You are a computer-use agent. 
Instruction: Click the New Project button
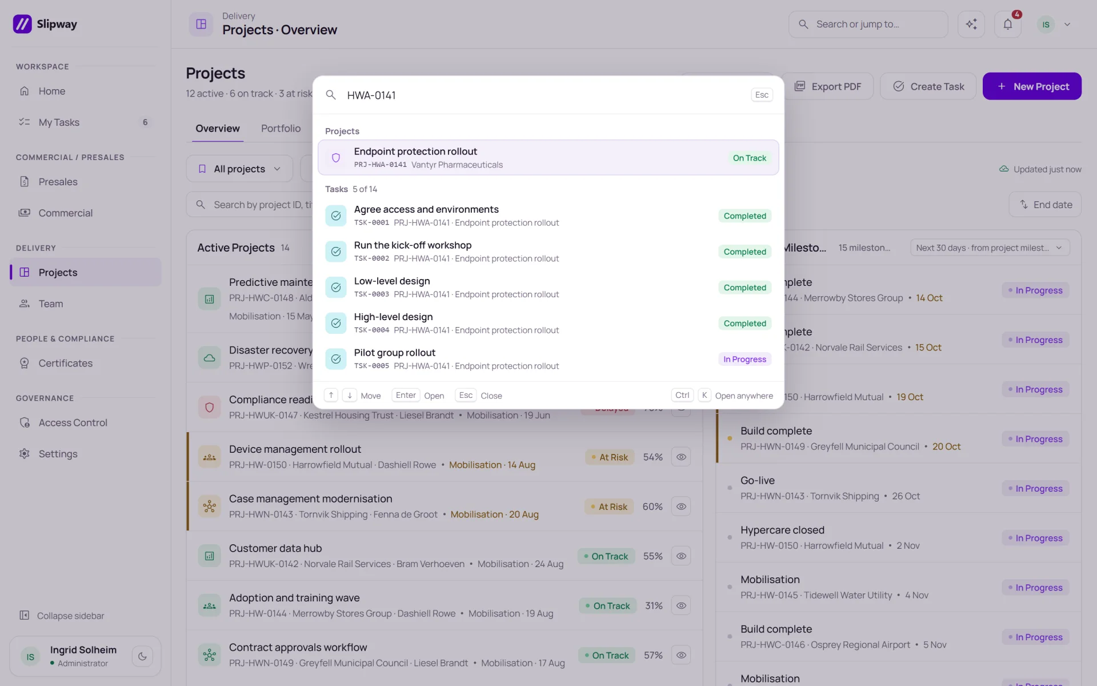click(1032, 86)
